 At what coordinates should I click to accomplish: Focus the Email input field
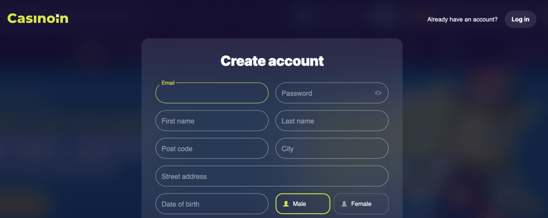pos(212,93)
